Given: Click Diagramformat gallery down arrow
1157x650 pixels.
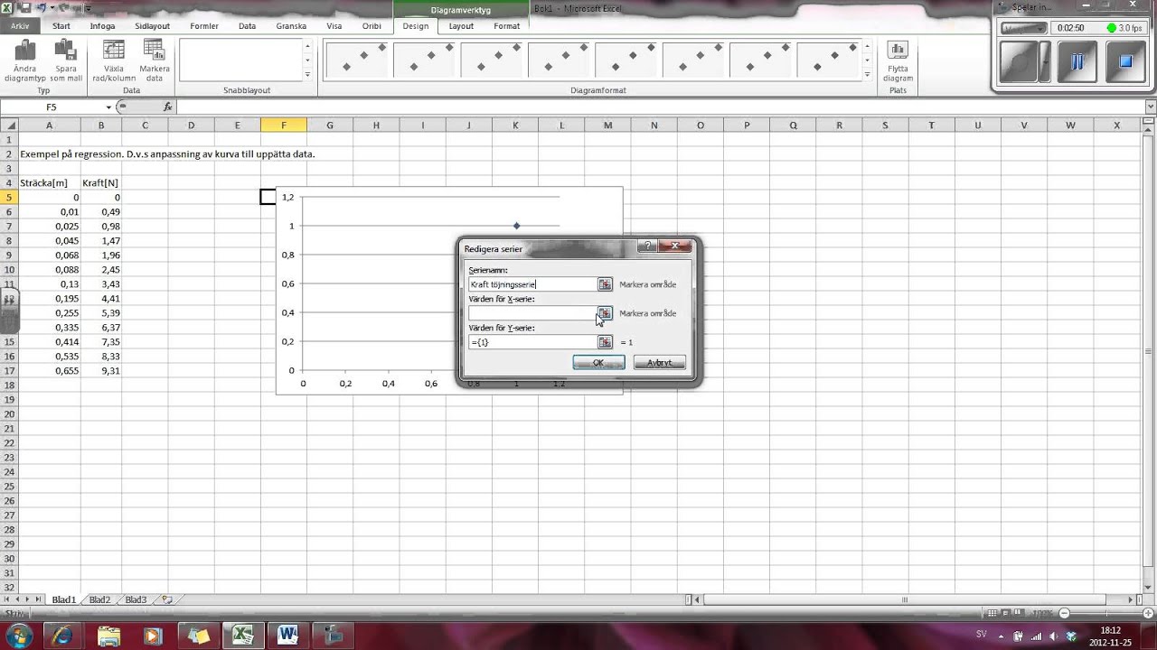Looking at the screenshot, I should (x=868, y=60).
